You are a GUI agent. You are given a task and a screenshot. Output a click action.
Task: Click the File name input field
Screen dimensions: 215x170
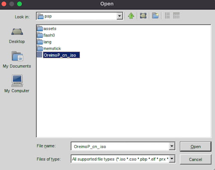[x=120, y=146]
